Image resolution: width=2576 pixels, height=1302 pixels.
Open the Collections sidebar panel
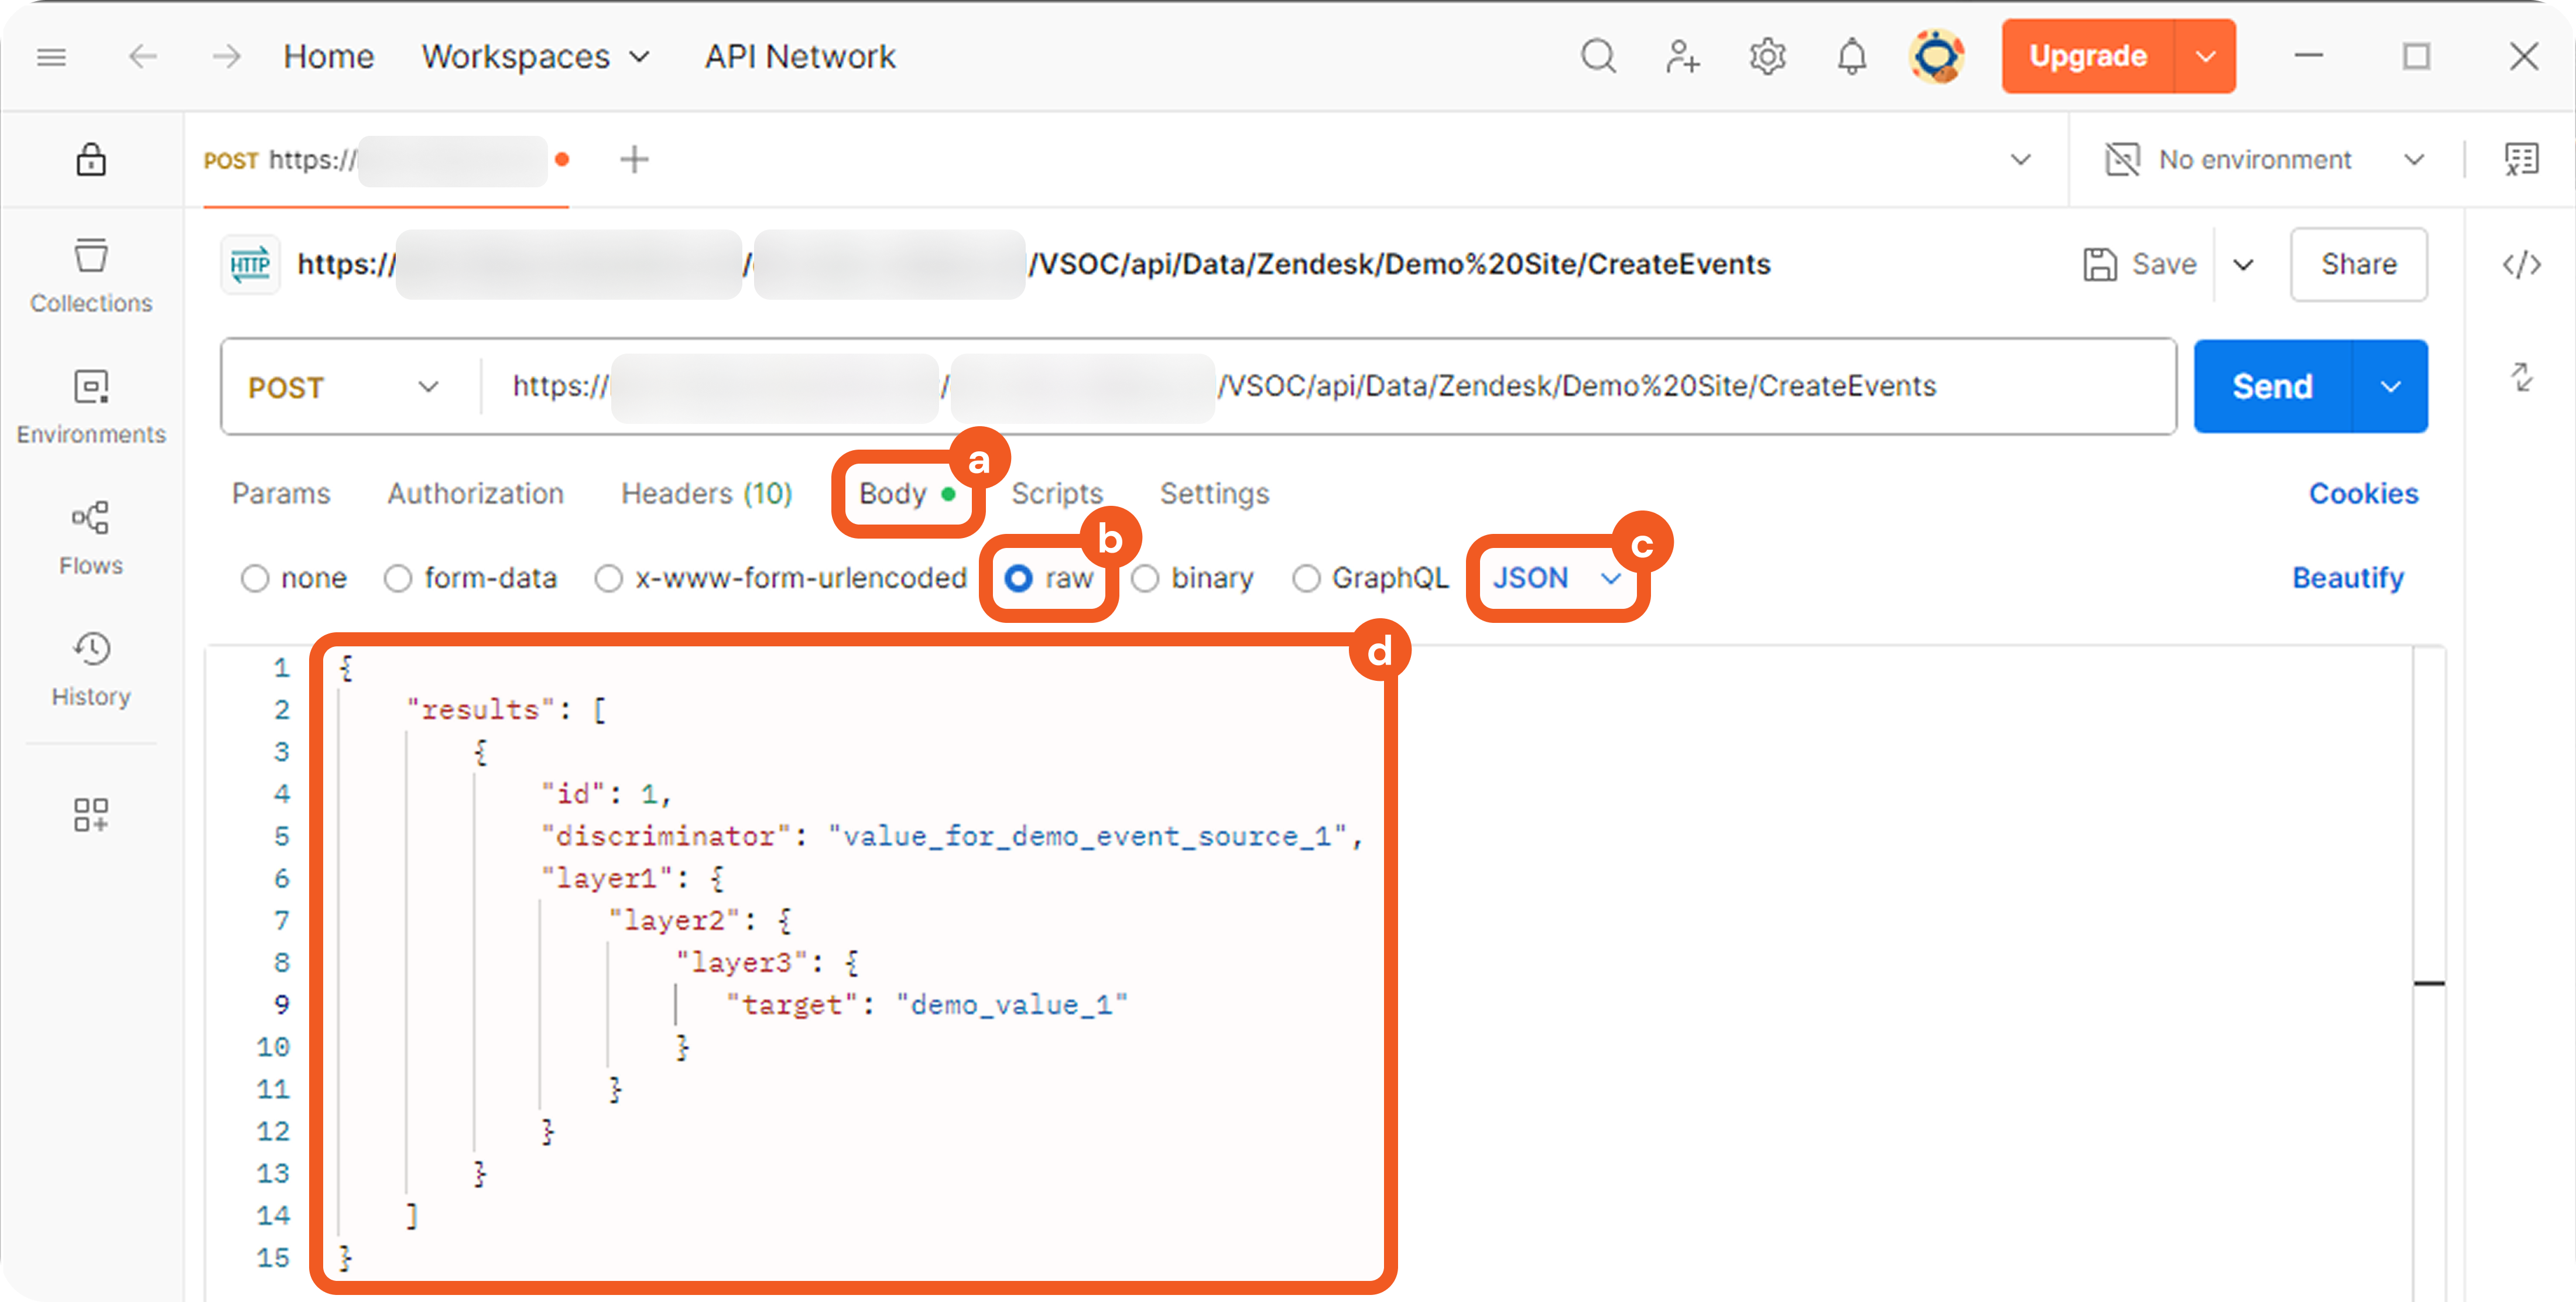91,275
